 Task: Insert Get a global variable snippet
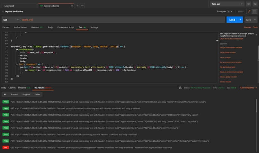point(228,52)
